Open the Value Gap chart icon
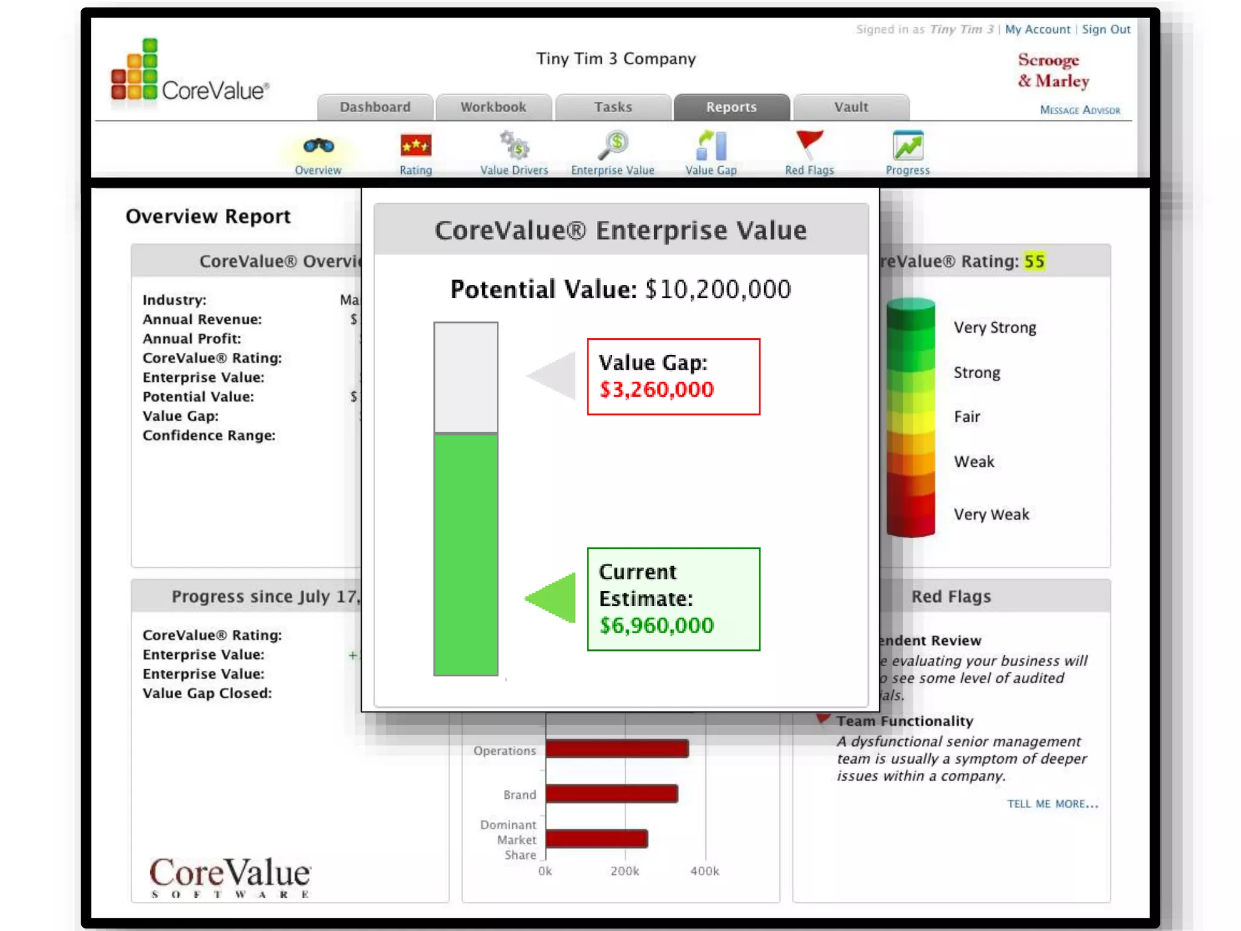This screenshot has height=931, width=1241. point(711,146)
